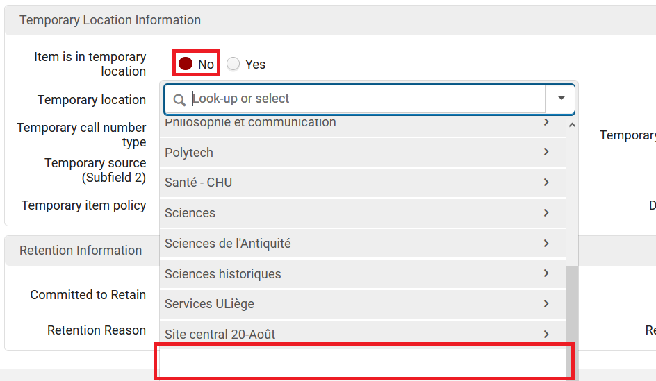Select the Yes radio button
Image resolution: width=656 pixels, height=381 pixels.
pyautogui.click(x=233, y=64)
